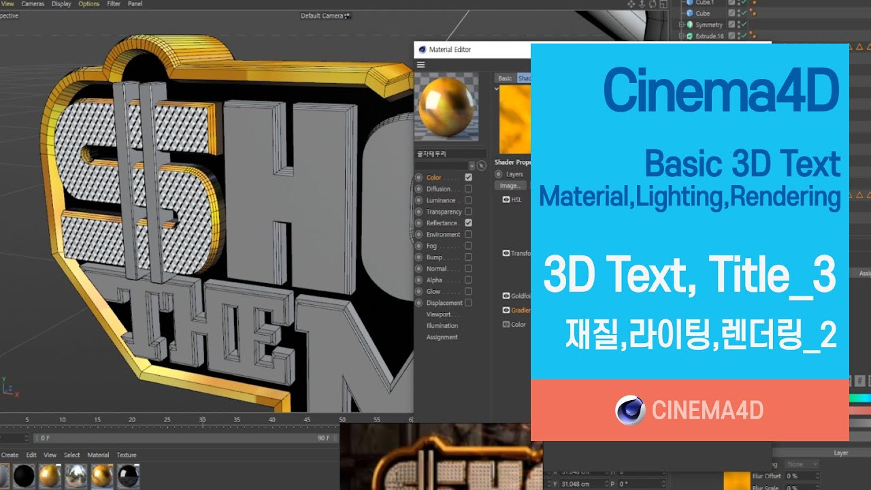Open the Options viewport menu
The height and width of the screenshot is (490, 871).
pyautogui.click(x=88, y=3)
